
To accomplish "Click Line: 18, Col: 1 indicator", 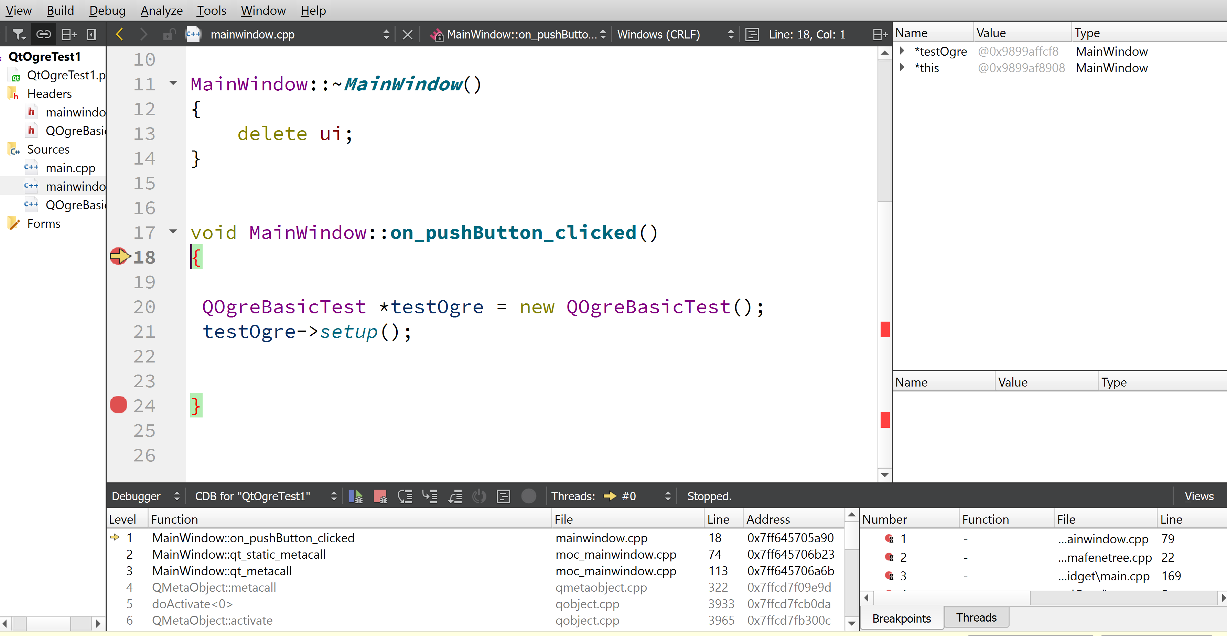I will [x=807, y=34].
